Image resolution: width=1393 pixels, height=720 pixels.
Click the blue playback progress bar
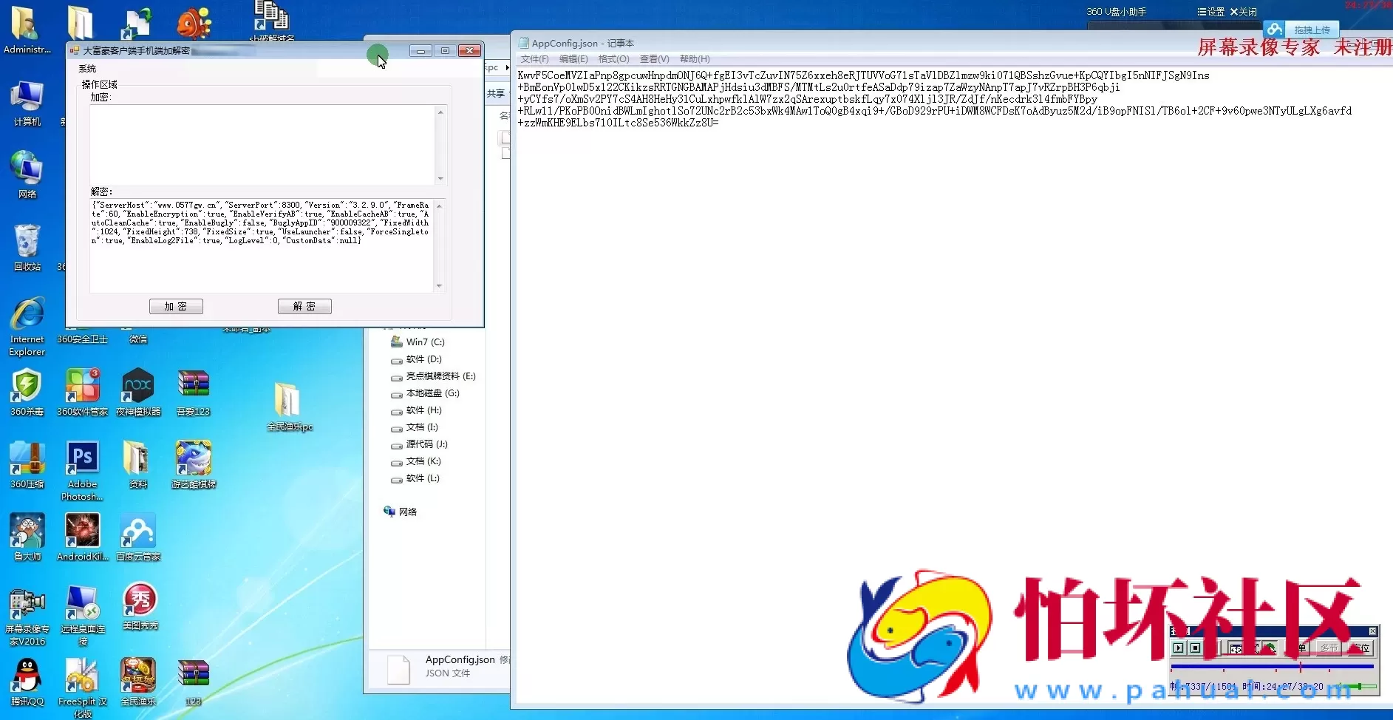pos(1271,667)
